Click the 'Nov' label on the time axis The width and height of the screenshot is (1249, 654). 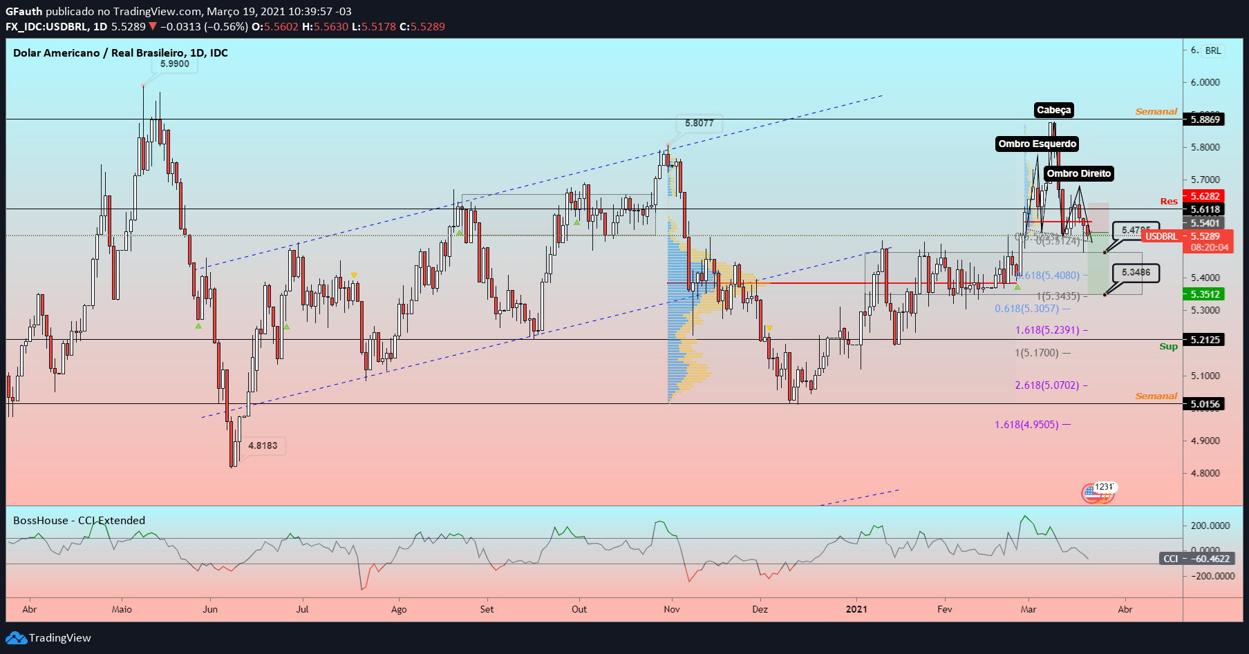coord(672,610)
